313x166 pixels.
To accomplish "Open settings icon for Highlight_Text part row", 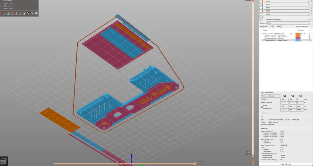I will 310,36.
